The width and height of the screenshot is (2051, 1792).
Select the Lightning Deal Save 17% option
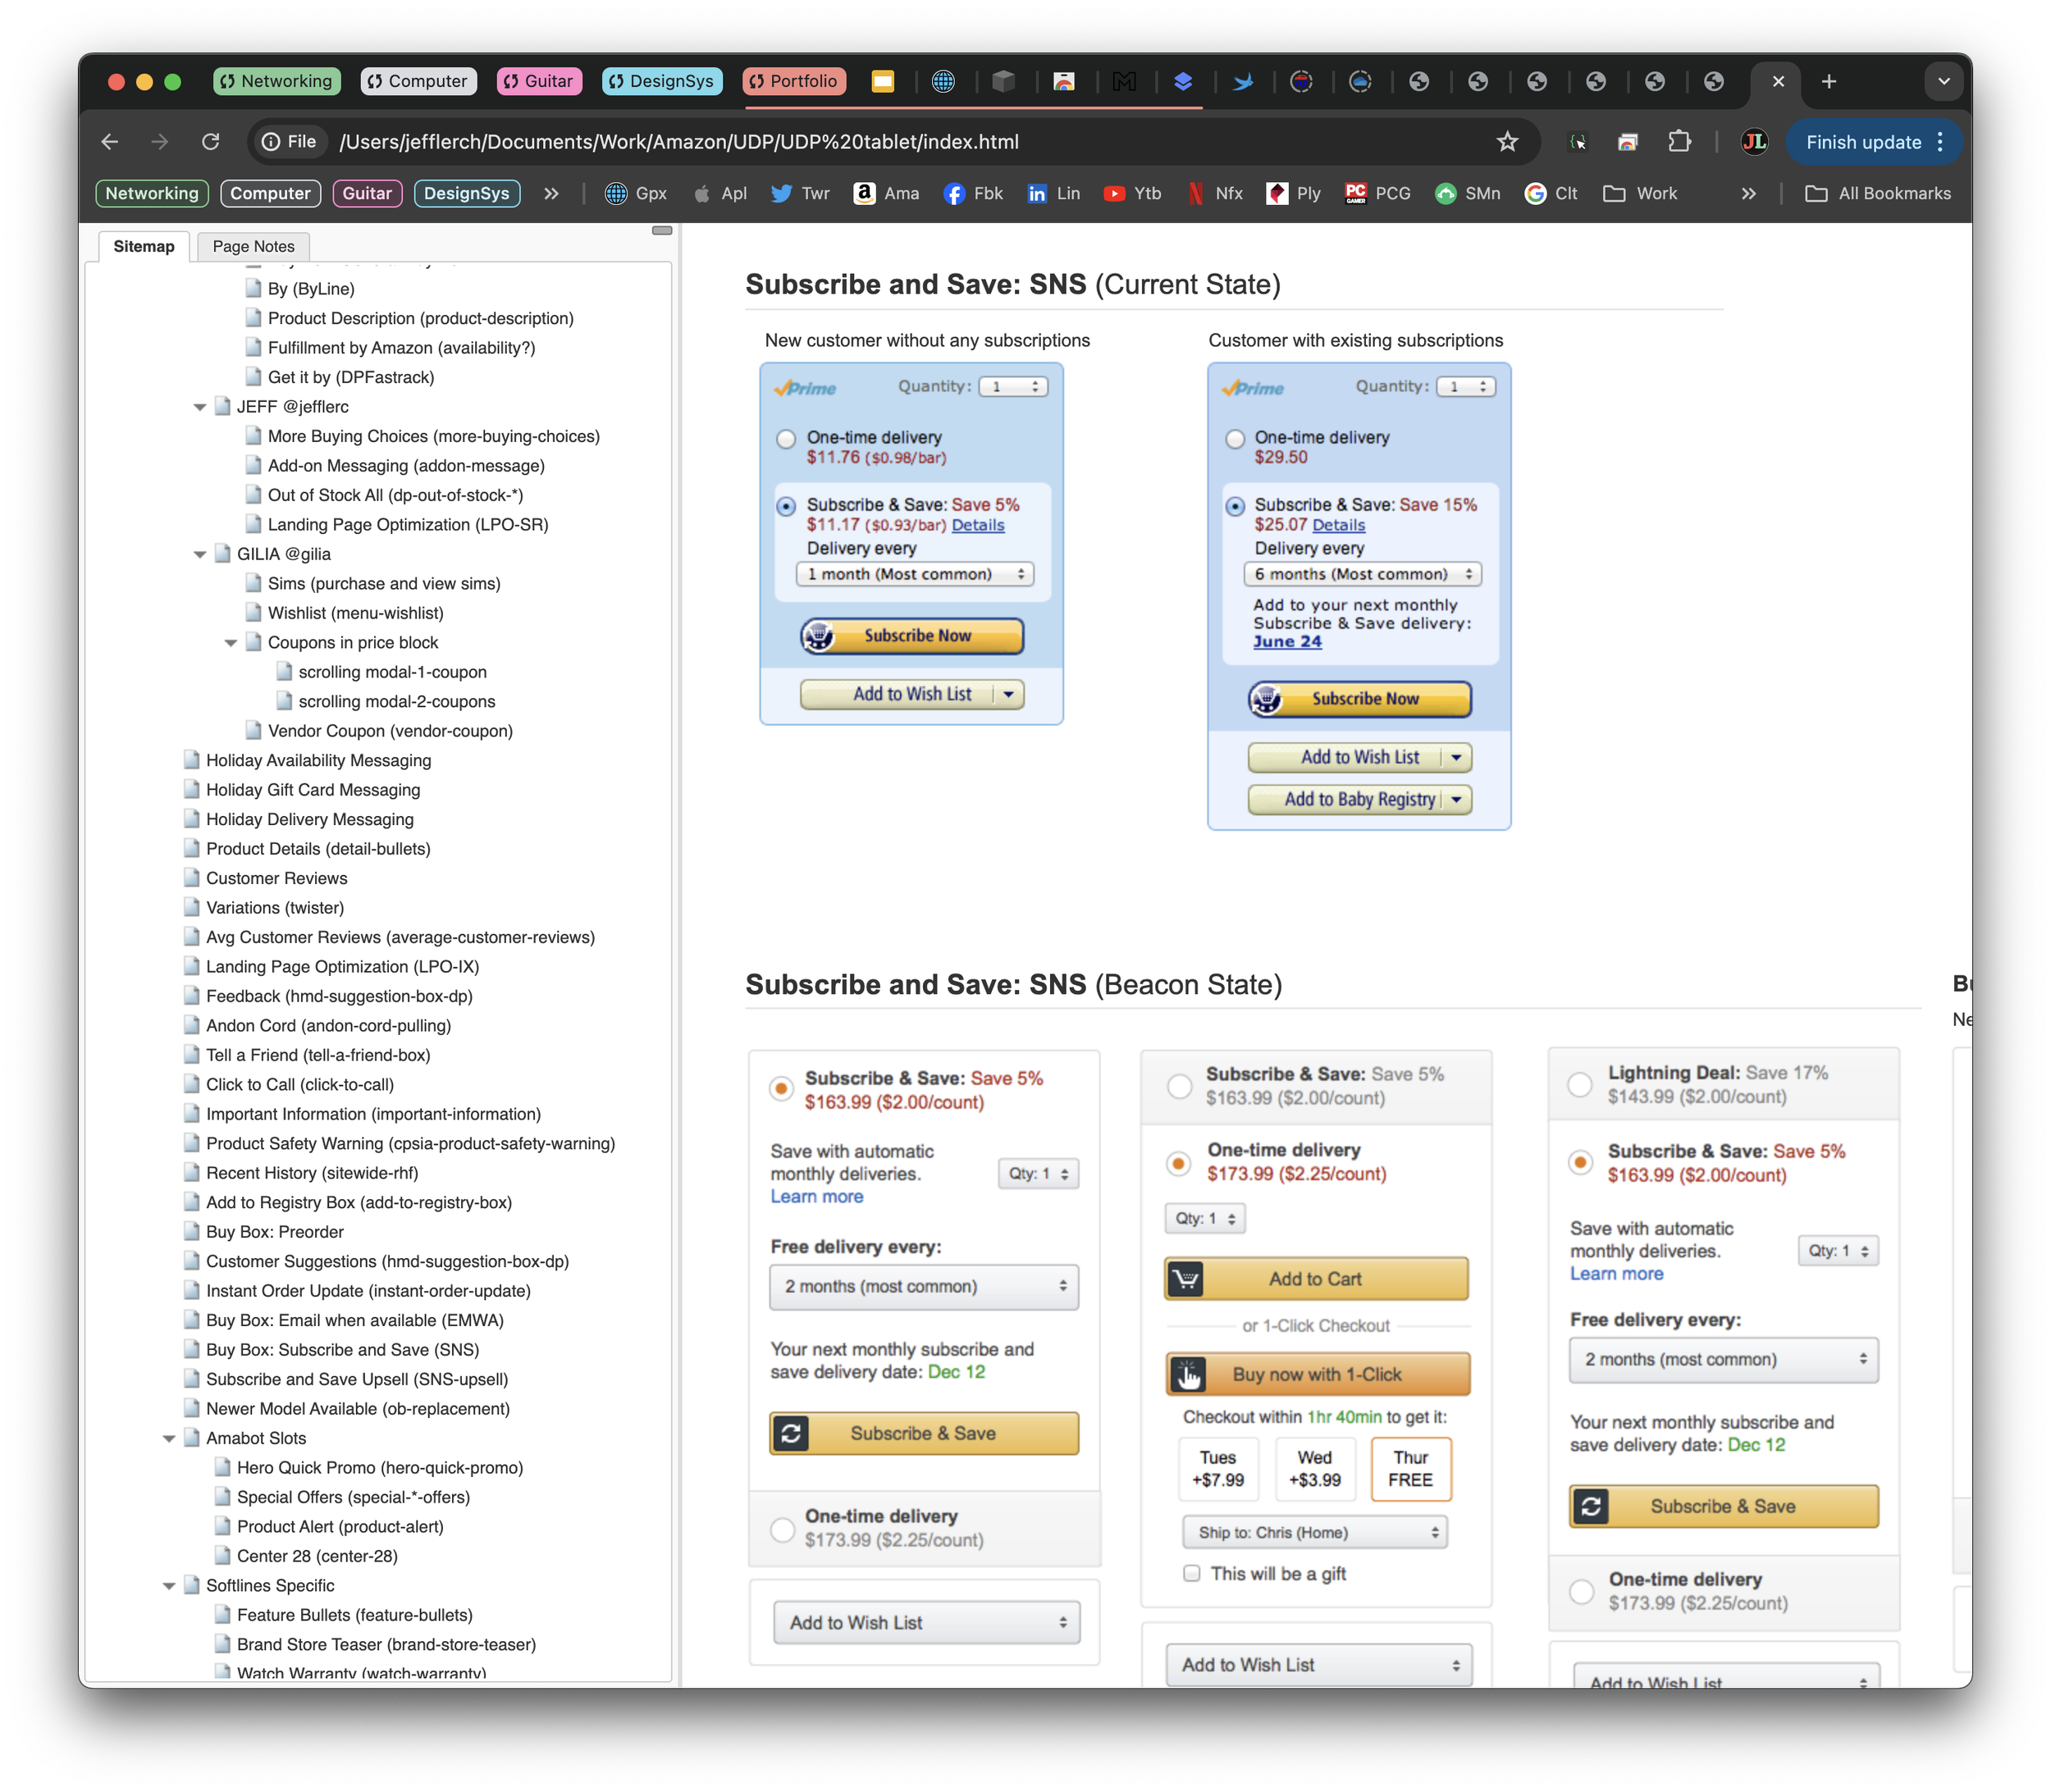(1580, 1083)
